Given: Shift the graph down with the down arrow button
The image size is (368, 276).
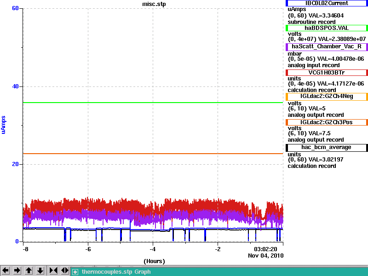Looking at the screenshot, I should point(40,270).
